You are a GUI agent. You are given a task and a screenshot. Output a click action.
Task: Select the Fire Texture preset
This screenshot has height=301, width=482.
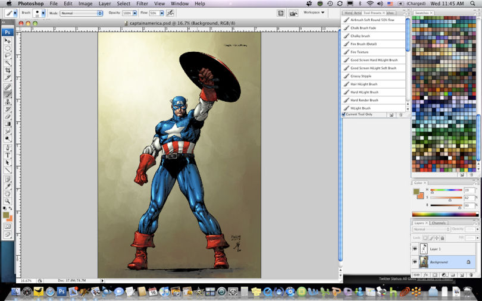374,52
